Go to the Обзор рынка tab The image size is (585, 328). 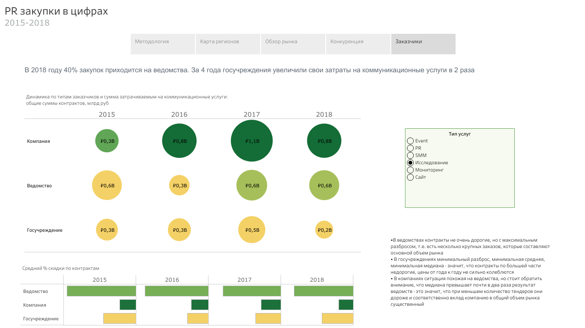[293, 44]
